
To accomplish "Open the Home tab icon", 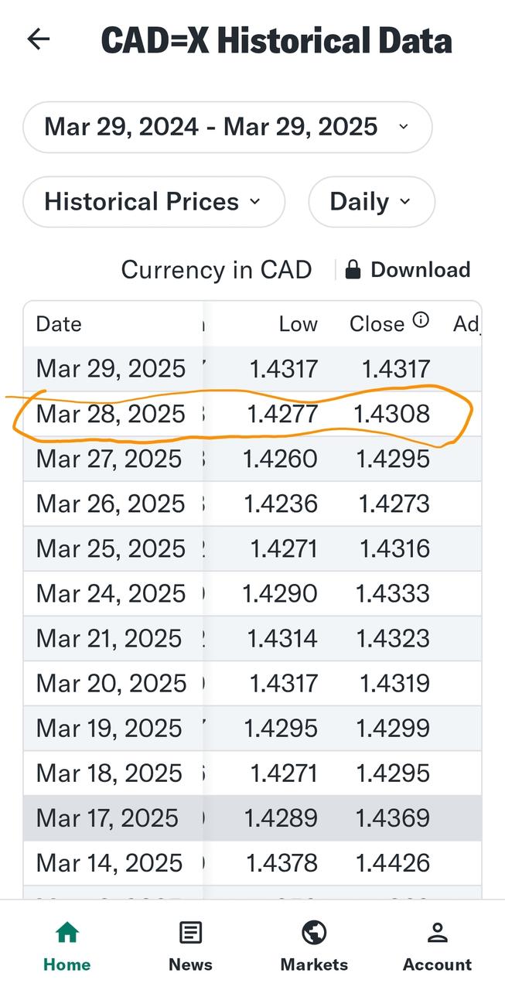I will (67, 932).
